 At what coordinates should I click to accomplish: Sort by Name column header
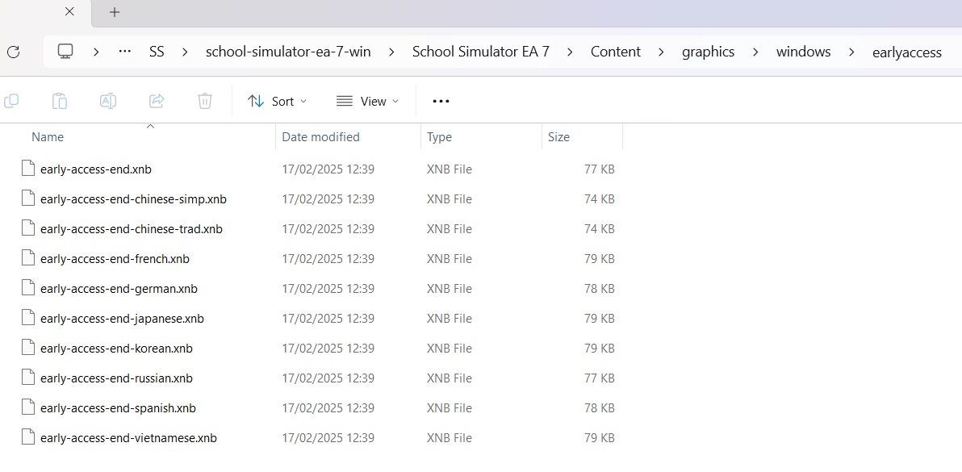(x=48, y=137)
